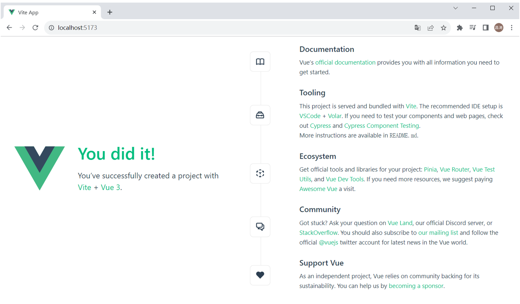Image resolution: width=520 pixels, height=304 pixels.
Task: Open the Volar link
Action: [335, 116]
